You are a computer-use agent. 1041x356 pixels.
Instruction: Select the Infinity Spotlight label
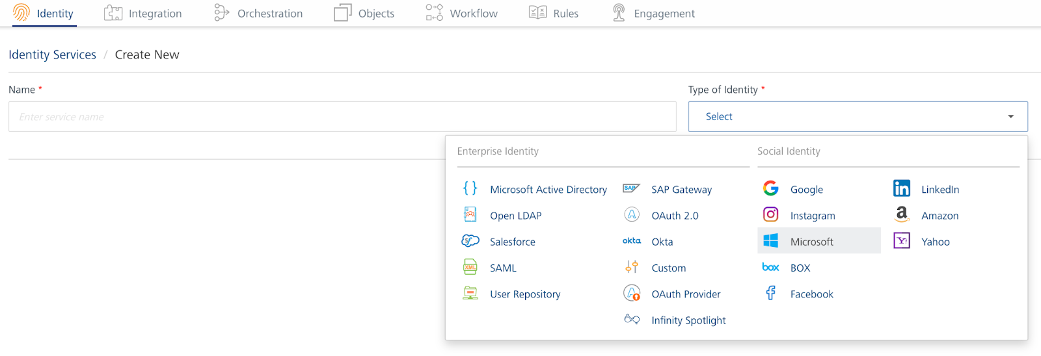(x=688, y=320)
